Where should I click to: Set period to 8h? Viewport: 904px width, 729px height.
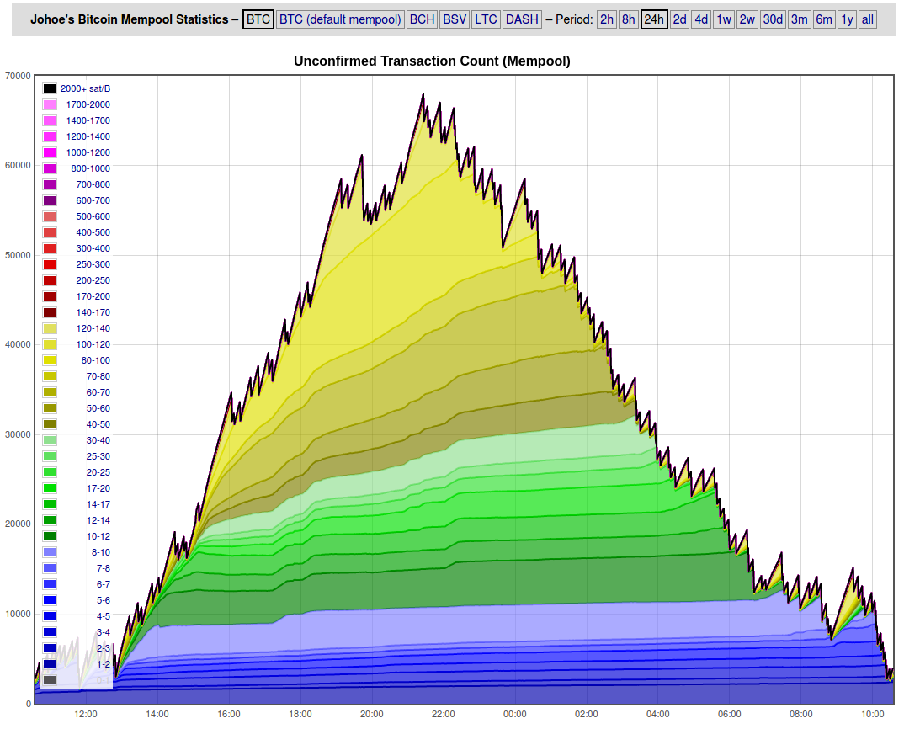[628, 19]
